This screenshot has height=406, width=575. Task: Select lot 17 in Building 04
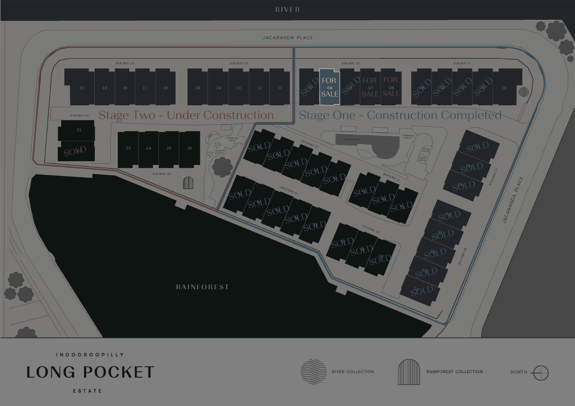pyautogui.click(x=145, y=87)
